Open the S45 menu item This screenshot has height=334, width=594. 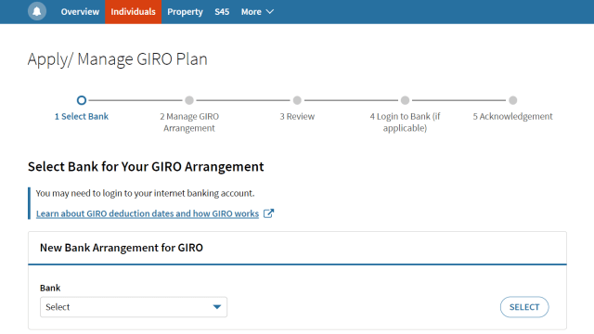point(222,12)
